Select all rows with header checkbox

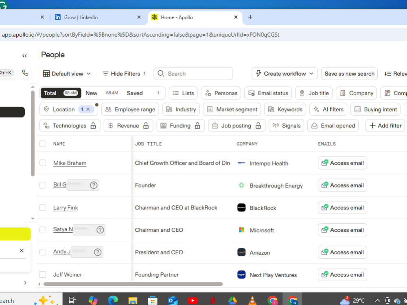point(43,144)
